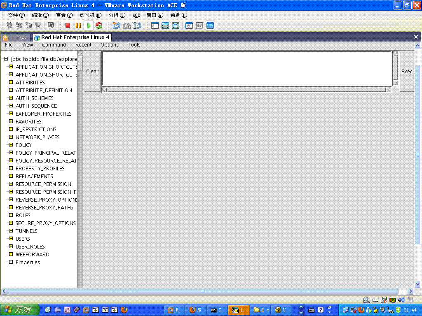The width and height of the screenshot is (422, 316).
Task: Open the taskbar button labeled C.
Action: [x=217, y=310]
